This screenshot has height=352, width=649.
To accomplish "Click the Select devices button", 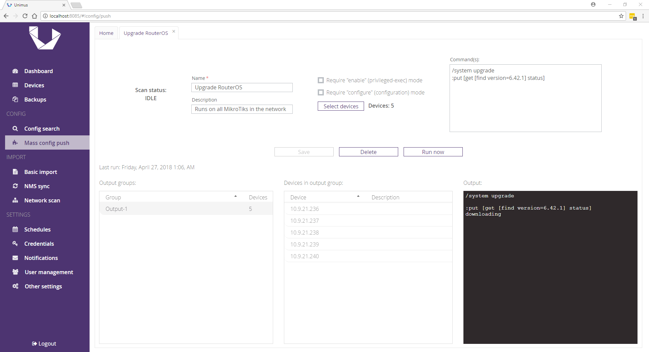I will [341, 106].
